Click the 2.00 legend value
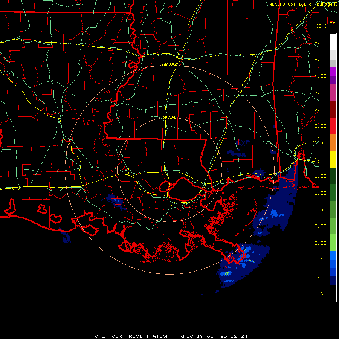Screen dimensions: 339x339 [x=321, y=126]
